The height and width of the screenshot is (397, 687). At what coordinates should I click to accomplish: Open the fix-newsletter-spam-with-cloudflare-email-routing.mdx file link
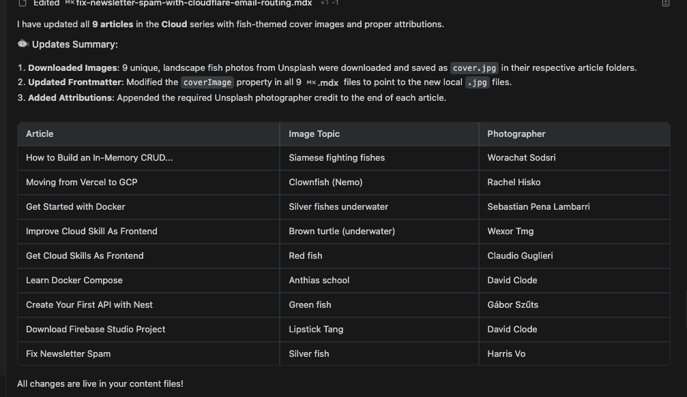194,3
